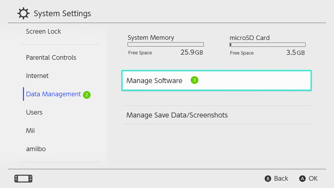This screenshot has height=188, width=334.
Task: Click the microSD Card label
Action: [249, 38]
